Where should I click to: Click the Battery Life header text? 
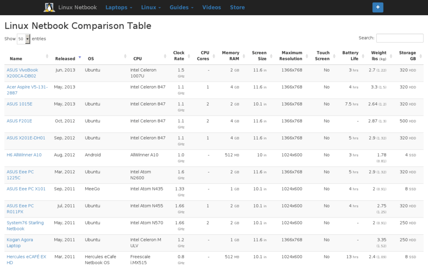[350, 56]
